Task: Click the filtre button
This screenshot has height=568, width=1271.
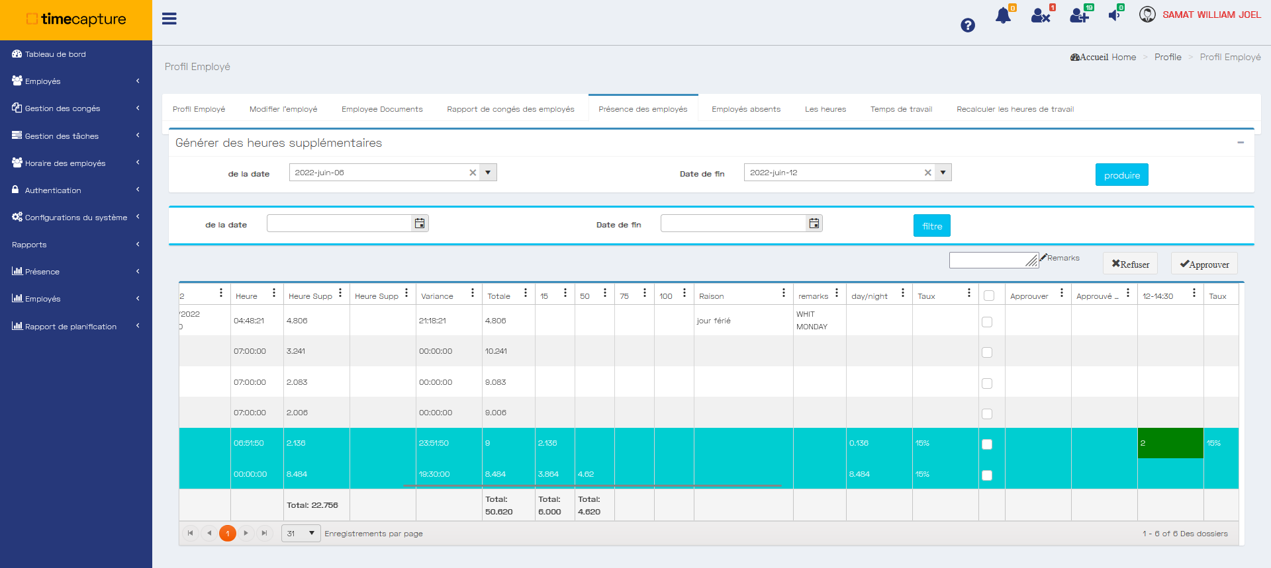Action: coord(932,225)
